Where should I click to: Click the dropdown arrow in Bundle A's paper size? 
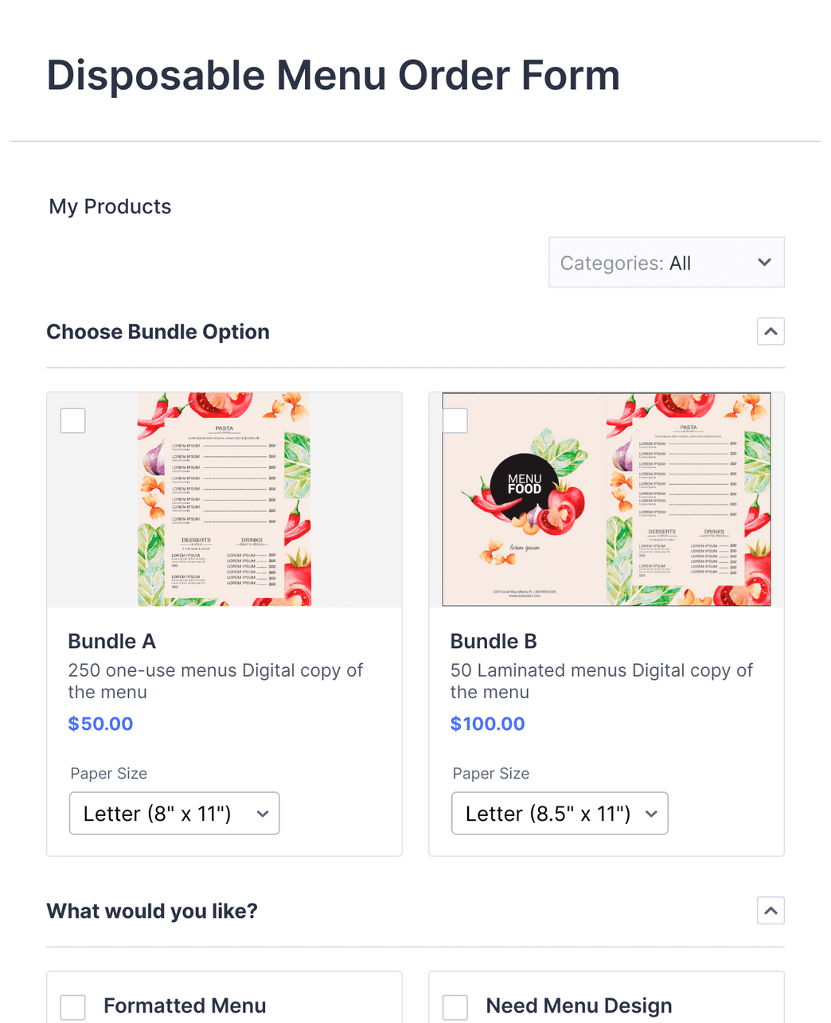(262, 814)
